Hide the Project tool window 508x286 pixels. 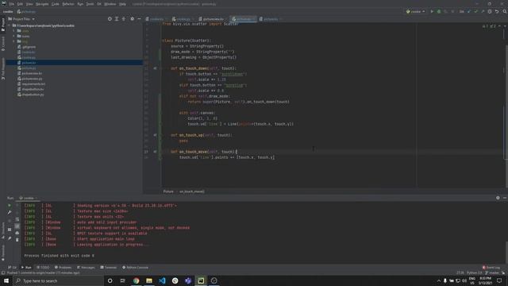[x=140, y=19]
